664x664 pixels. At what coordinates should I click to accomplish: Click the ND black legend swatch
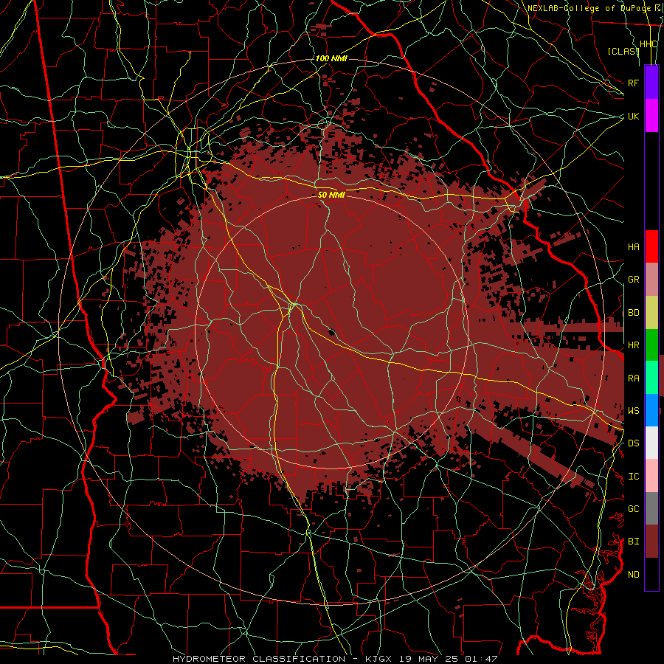(651, 574)
